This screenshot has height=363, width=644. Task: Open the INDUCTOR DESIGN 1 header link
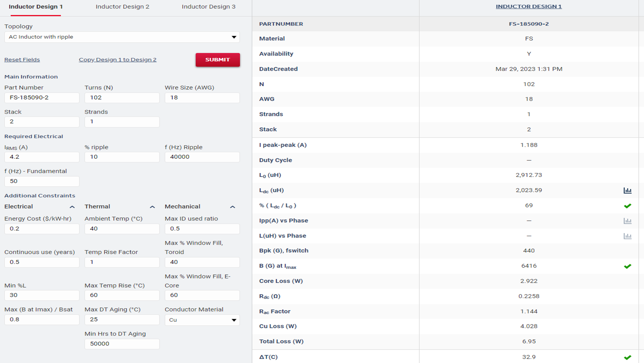coord(528,6)
